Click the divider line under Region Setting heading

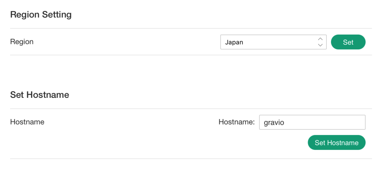point(191,28)
